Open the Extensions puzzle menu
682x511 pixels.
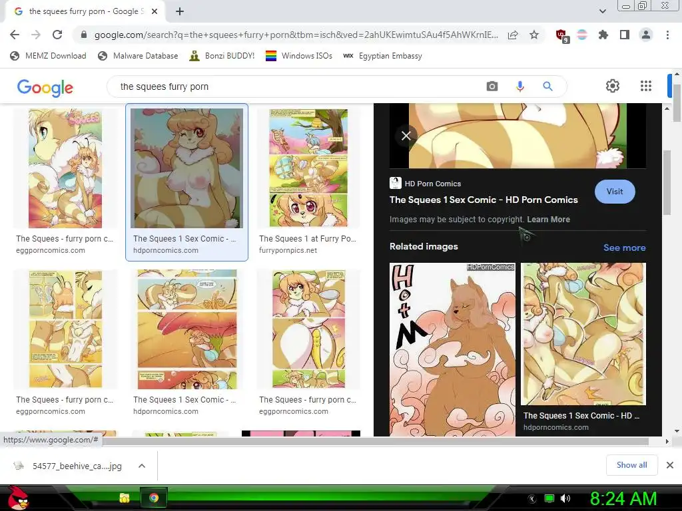tap(603, 35)
